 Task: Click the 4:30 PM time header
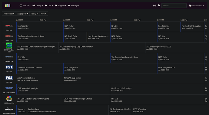pos(137,20)
